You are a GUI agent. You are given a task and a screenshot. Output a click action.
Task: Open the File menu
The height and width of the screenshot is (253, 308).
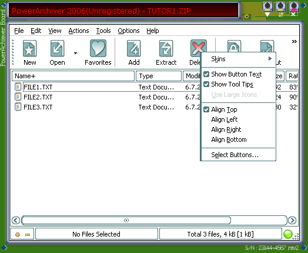(19, 31)
